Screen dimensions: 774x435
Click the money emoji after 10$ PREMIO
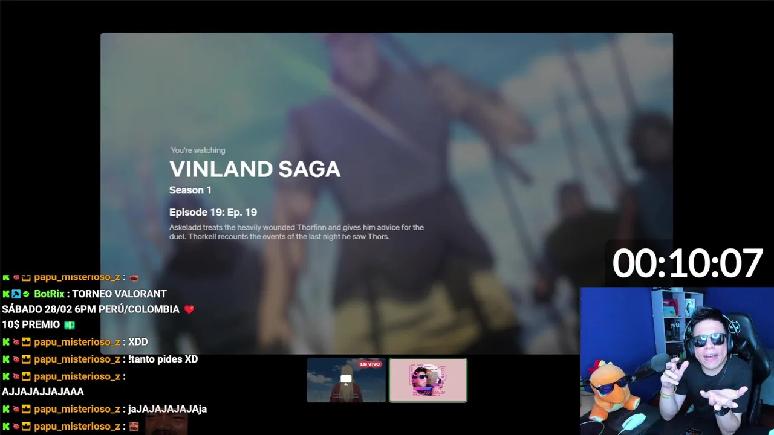[70, 325]
